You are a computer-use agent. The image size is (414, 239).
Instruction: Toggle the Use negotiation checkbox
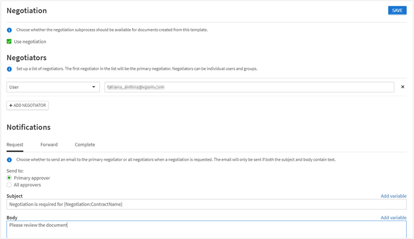[x=9, y=42]
